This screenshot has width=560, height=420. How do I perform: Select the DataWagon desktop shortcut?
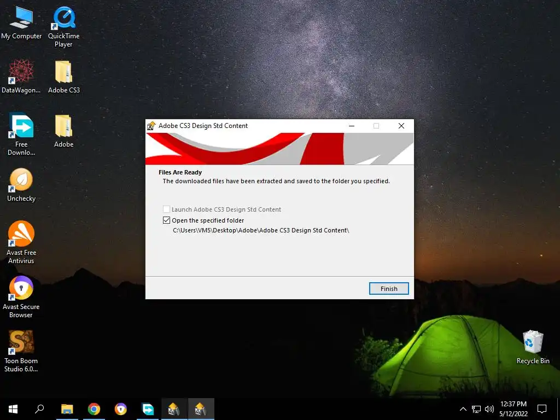21,77
